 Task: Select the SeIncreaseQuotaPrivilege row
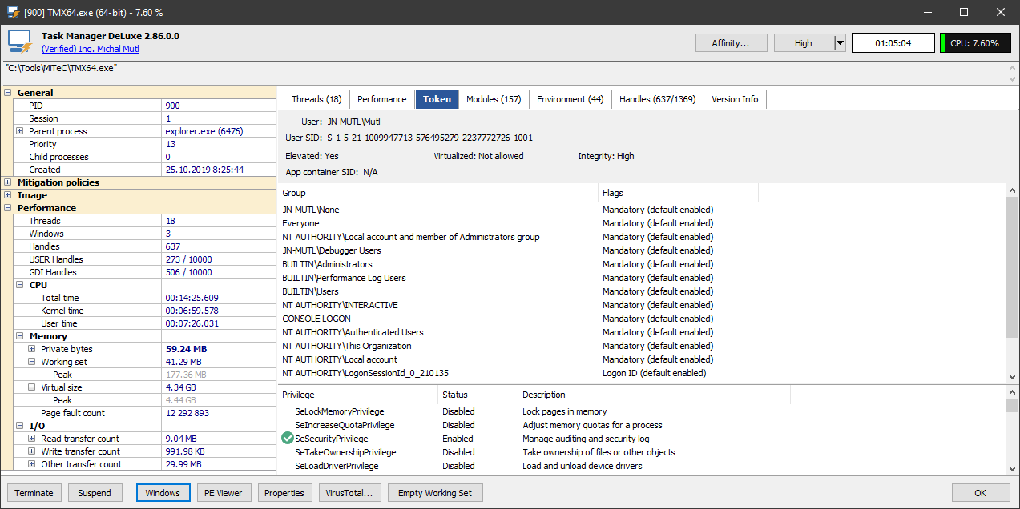[642, 425]
